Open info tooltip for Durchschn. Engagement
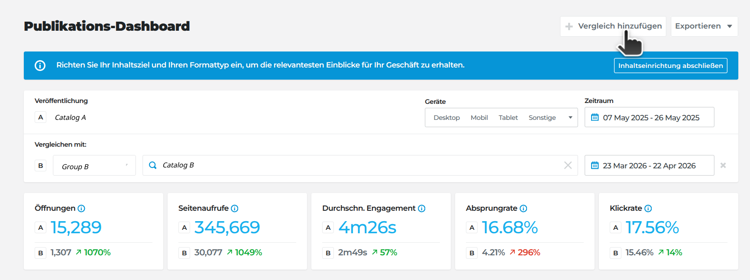The width and height of the screenshot is (750, 280). (x=422, y=209)
